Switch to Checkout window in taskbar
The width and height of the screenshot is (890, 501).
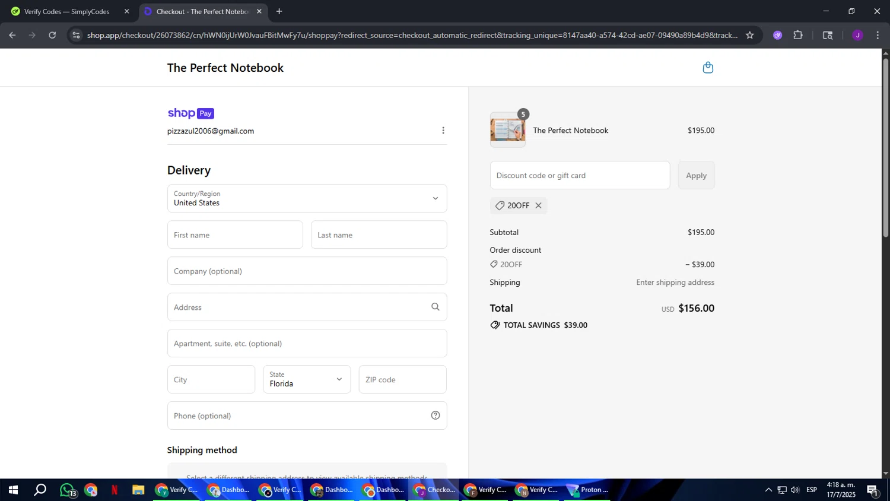tap(435, 490)
